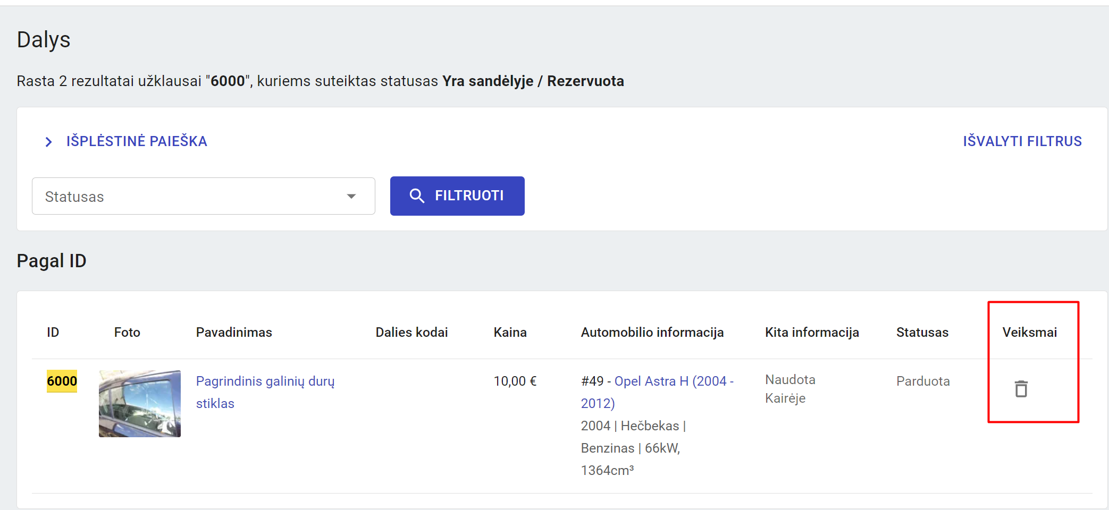Open the car door glass photo thumbnail
The image size is (1109, 510).
140,404
